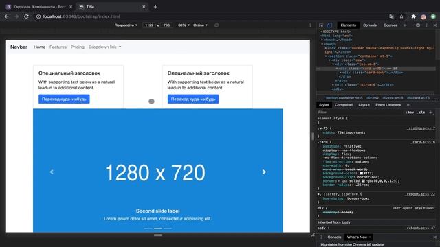Click the Styles Filter input field

point(361,113)
